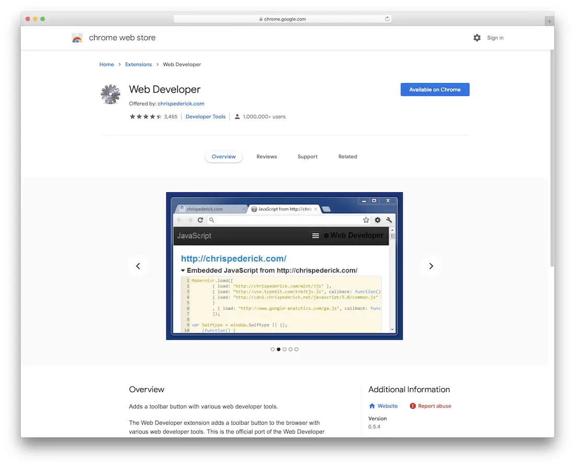Click the Overview section heading
This screenshot has height=467, width=575.
[147, 390]
